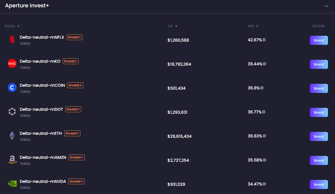Image resolution: width=335 pixels, height=194 pixels.
Task: Click the Coca-Cola logo icon
Action: [x=12, y=64]
